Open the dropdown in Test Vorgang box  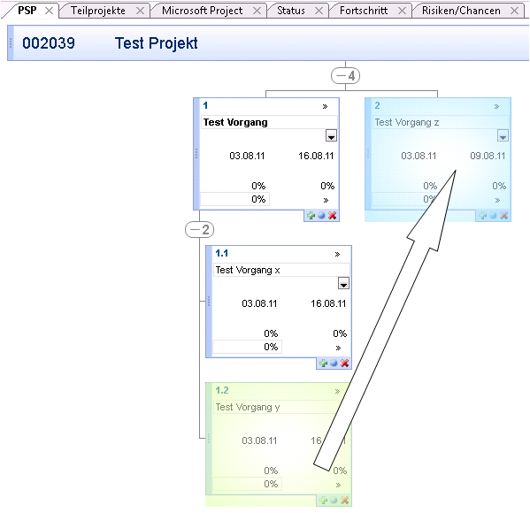[x=331, y=135]
